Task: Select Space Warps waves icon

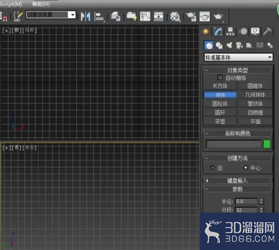Action: click(x=259, y=45)
